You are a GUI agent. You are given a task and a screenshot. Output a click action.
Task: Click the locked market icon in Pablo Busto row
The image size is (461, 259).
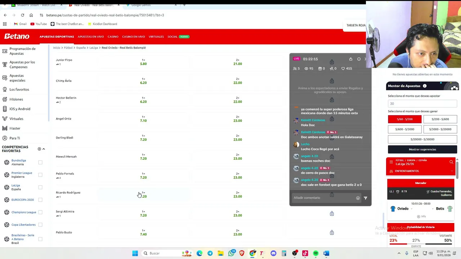pyautogui.click(x=332, y=232)
